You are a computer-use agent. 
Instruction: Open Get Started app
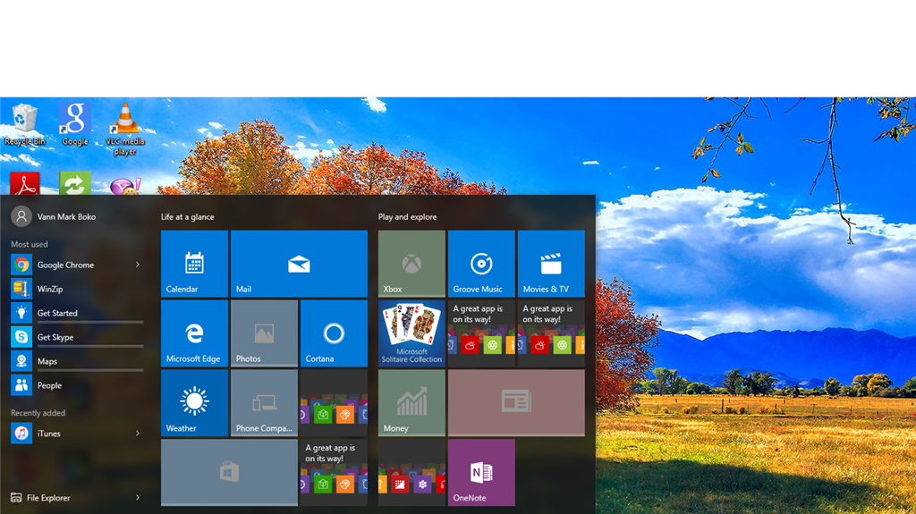(x=77, y=313)
